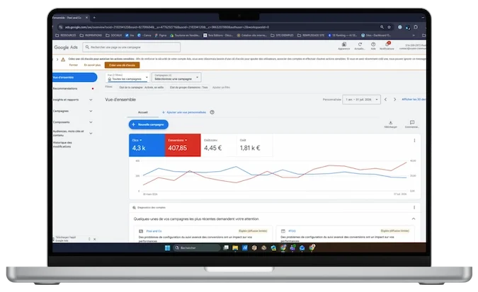This screenshot has height=292, width=478.
Task: Click the site info icon in address bar
Action: click(x=61, y=27)
